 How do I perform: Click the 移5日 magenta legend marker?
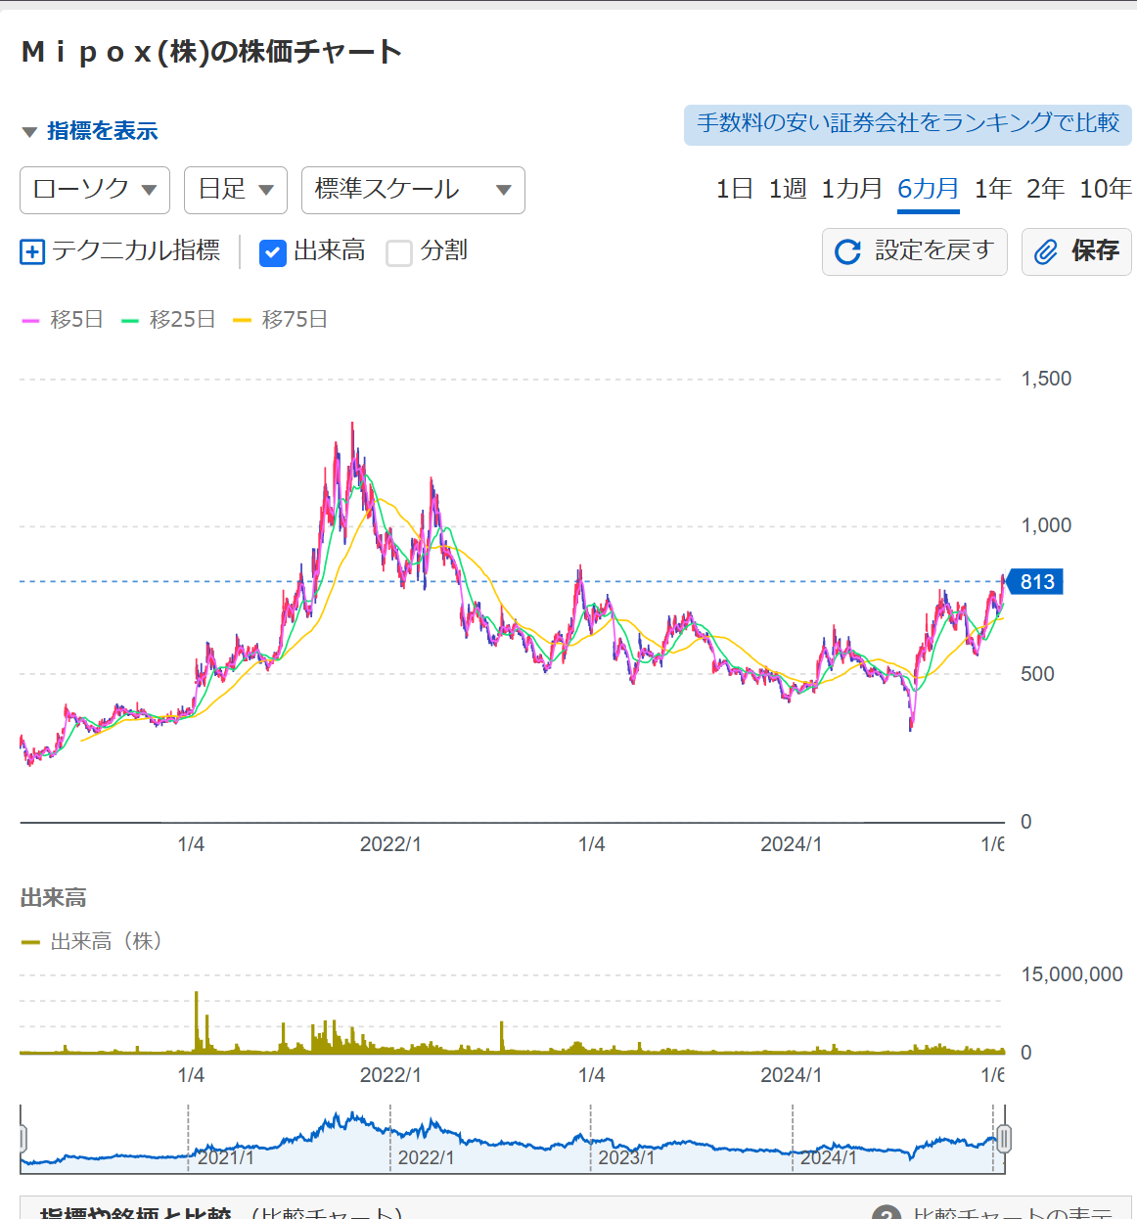(30, 320)
